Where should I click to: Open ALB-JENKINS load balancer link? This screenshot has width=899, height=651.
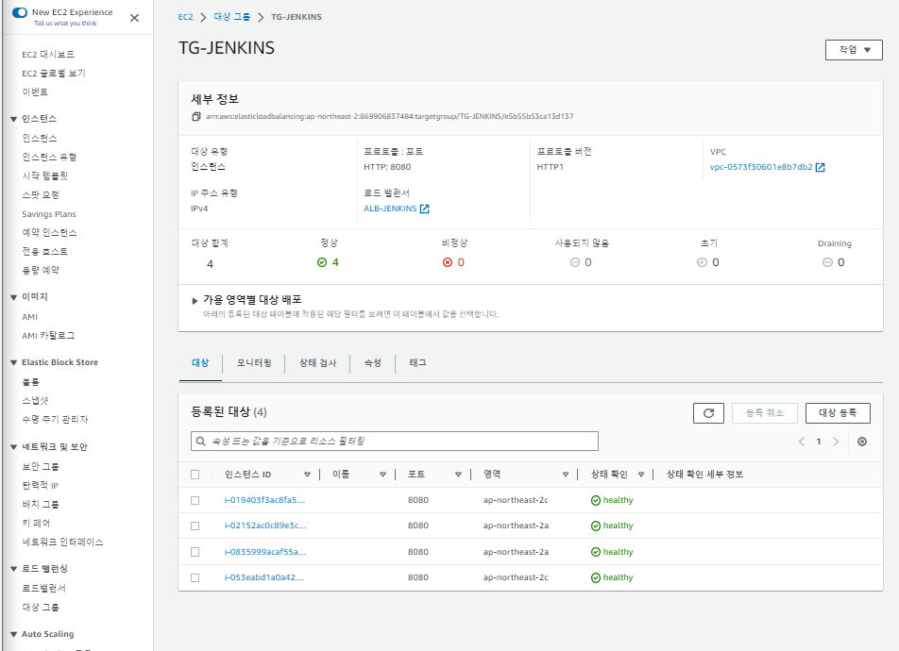[390, 209]
